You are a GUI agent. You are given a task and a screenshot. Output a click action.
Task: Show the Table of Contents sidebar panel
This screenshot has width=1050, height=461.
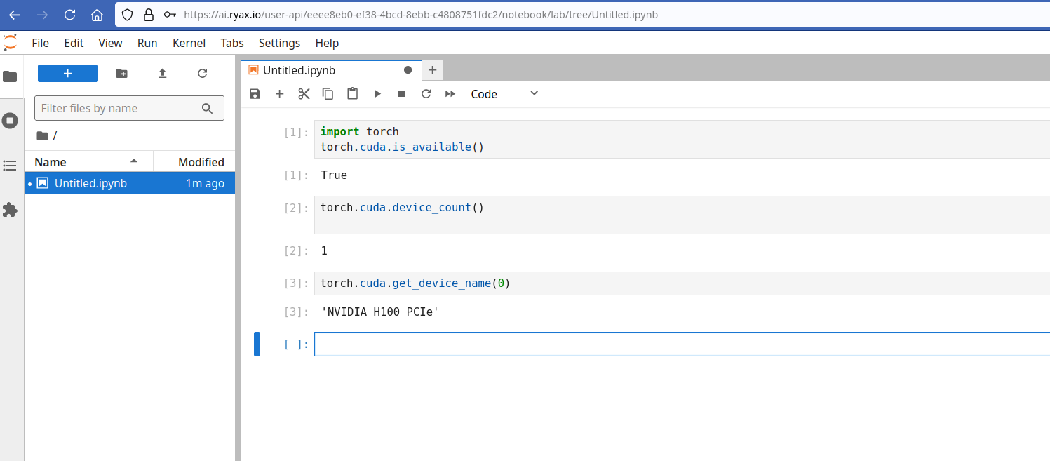10,166
